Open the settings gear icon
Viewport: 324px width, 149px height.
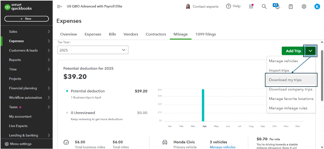point(304,6)
